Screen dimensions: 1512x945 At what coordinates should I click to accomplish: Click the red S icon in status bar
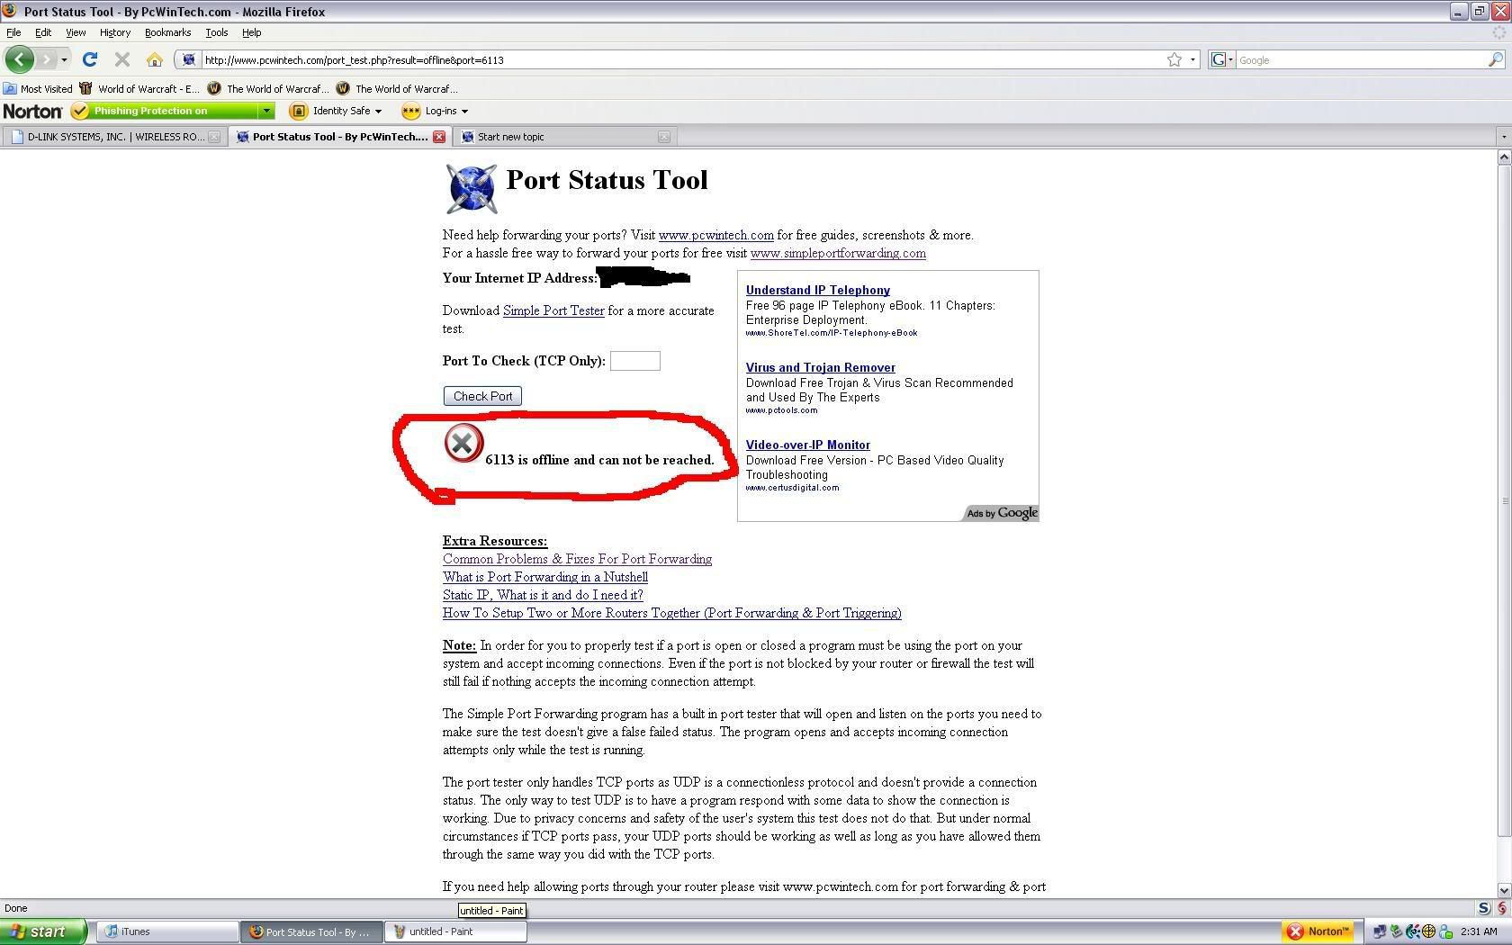[1501, 908]
